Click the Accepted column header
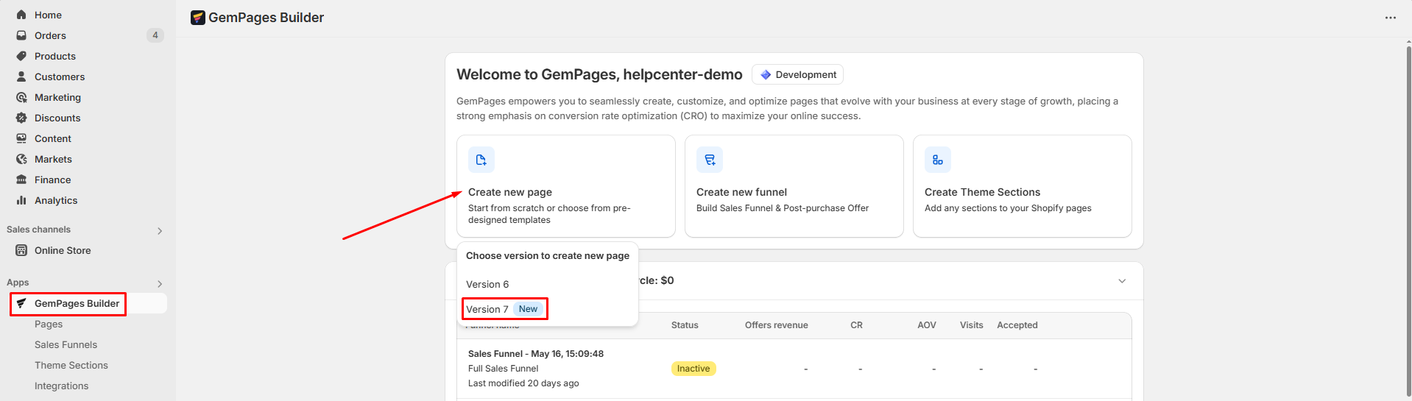Viewport: 1412px width, 401px height. pos(1017,325)
